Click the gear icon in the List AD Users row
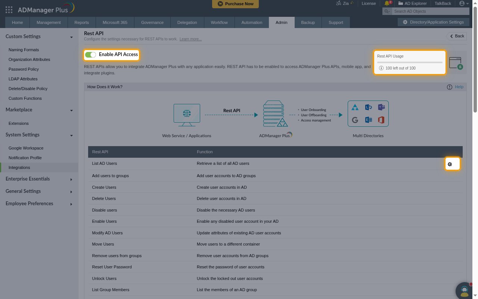The width and height of the screenshot is (478, 299). tap(450, 164)
